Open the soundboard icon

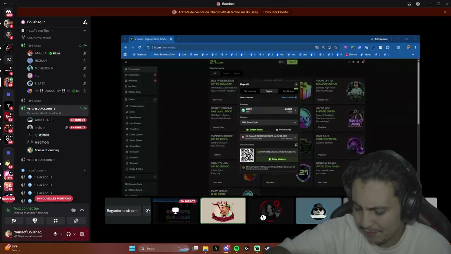[76, 220]
